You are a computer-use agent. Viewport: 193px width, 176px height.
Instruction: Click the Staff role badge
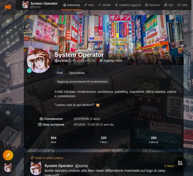tap(59, 73)
